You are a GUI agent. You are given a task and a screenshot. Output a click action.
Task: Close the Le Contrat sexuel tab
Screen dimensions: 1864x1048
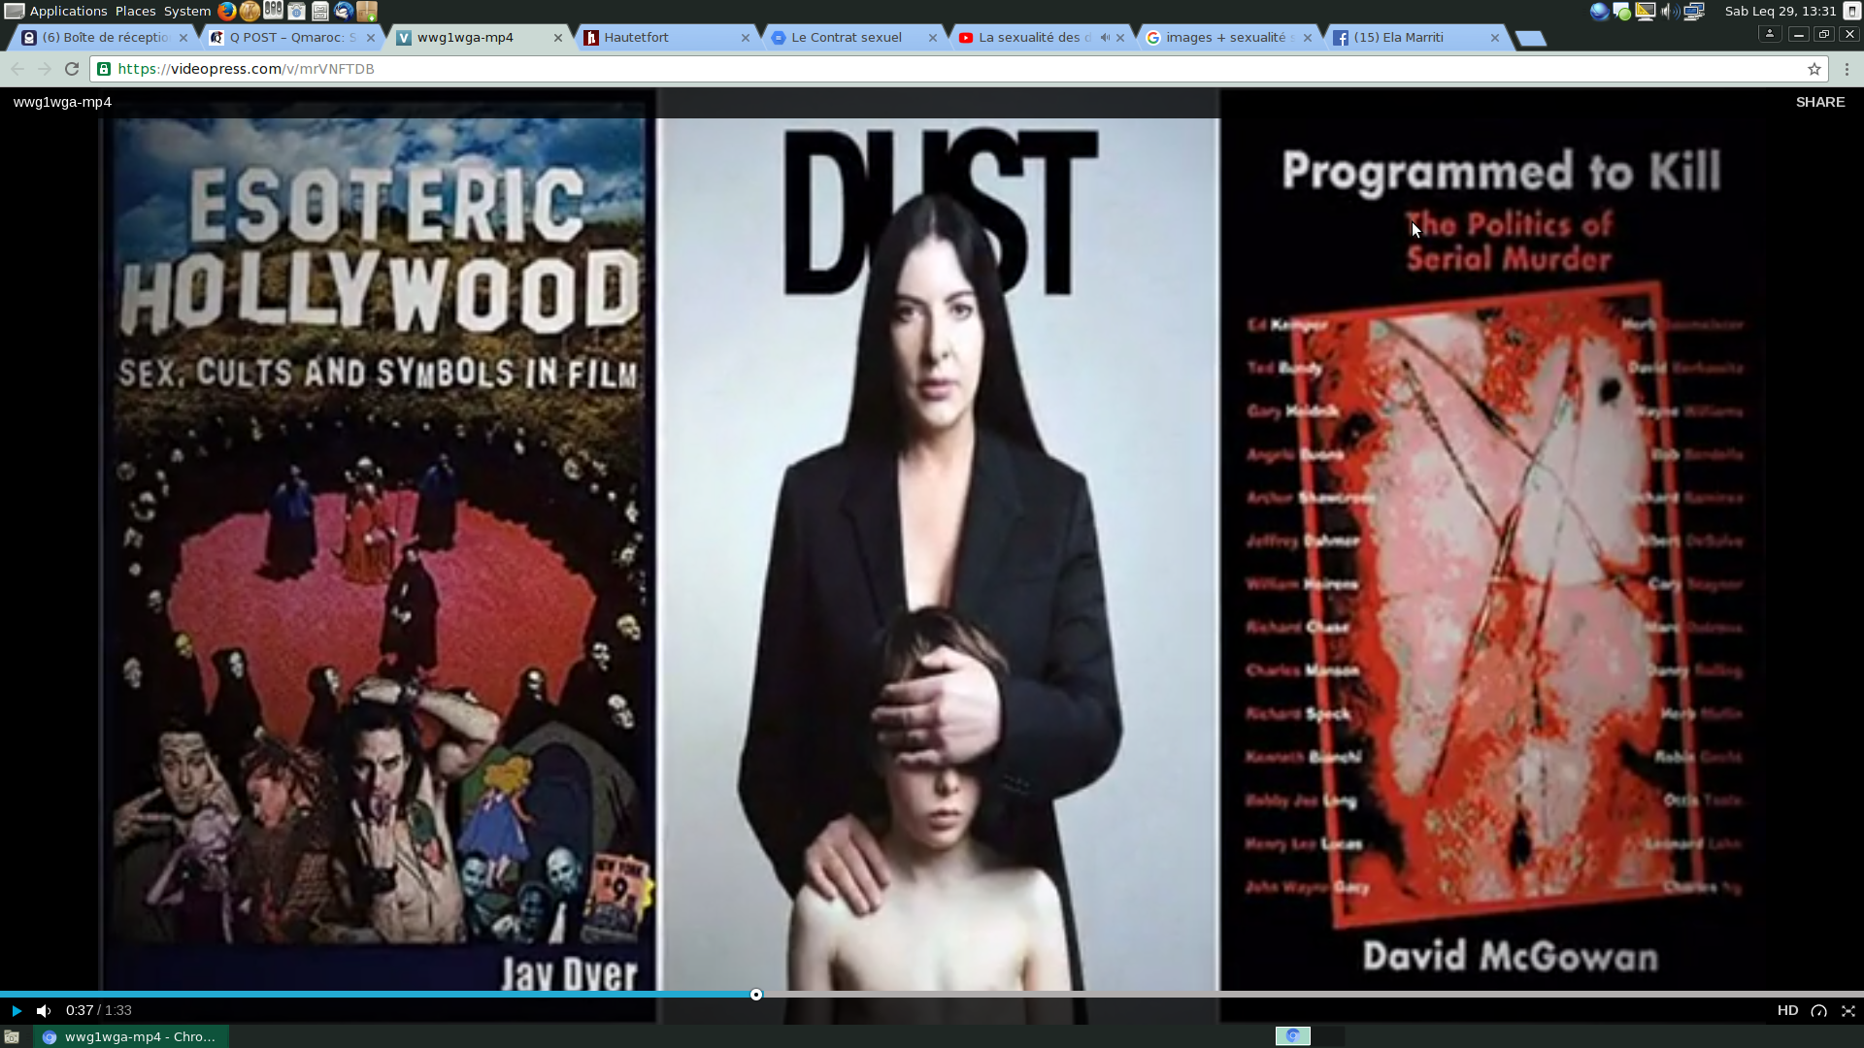(x=933, y=38)
